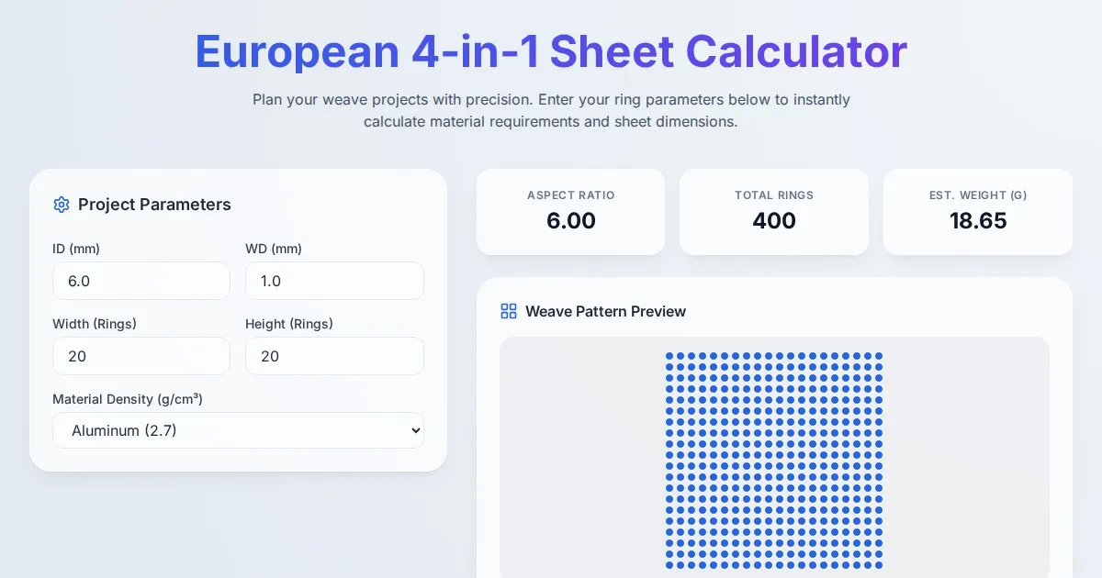
Task: Click the Weave Pattern Preview heading text
Action: tap(605, 311)
